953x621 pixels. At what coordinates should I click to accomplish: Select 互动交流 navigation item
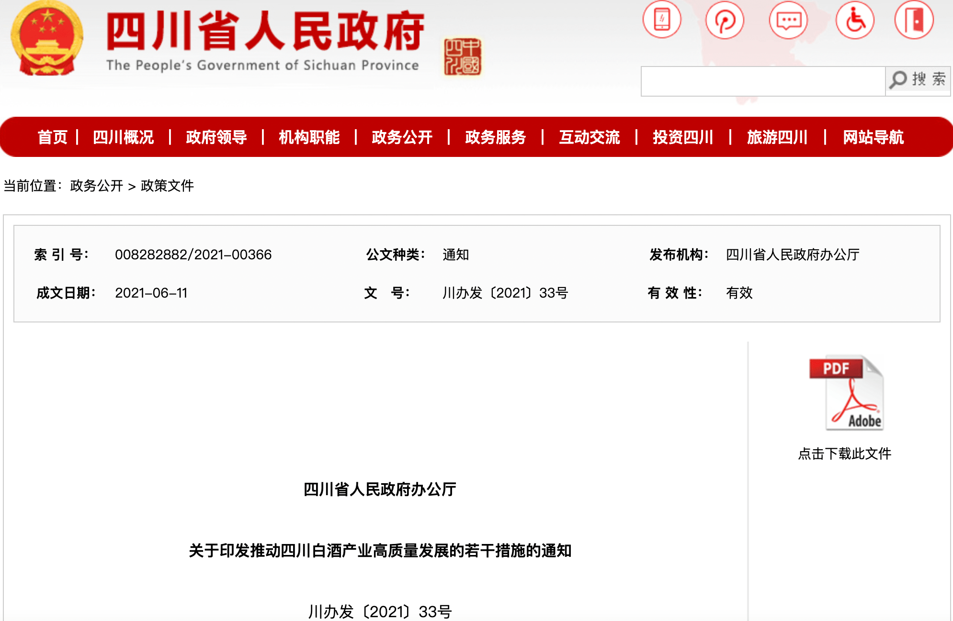coord(590,137)
